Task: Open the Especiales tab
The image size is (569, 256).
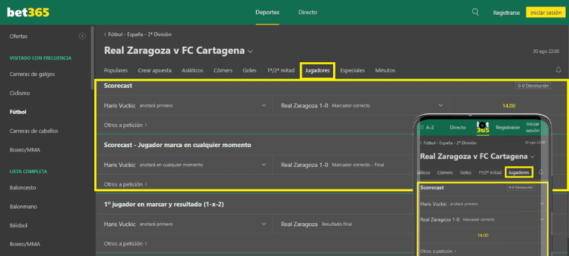Action: (x=352, y=70)
